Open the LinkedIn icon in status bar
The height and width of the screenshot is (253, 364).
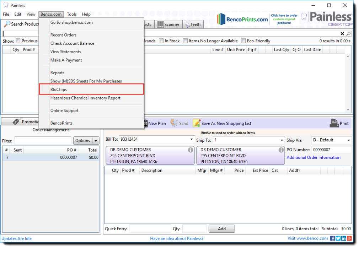pyautogui.click(x=344, y=238)
